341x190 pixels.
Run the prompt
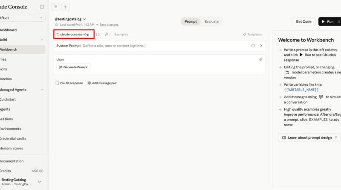click(x=329, y=22)
